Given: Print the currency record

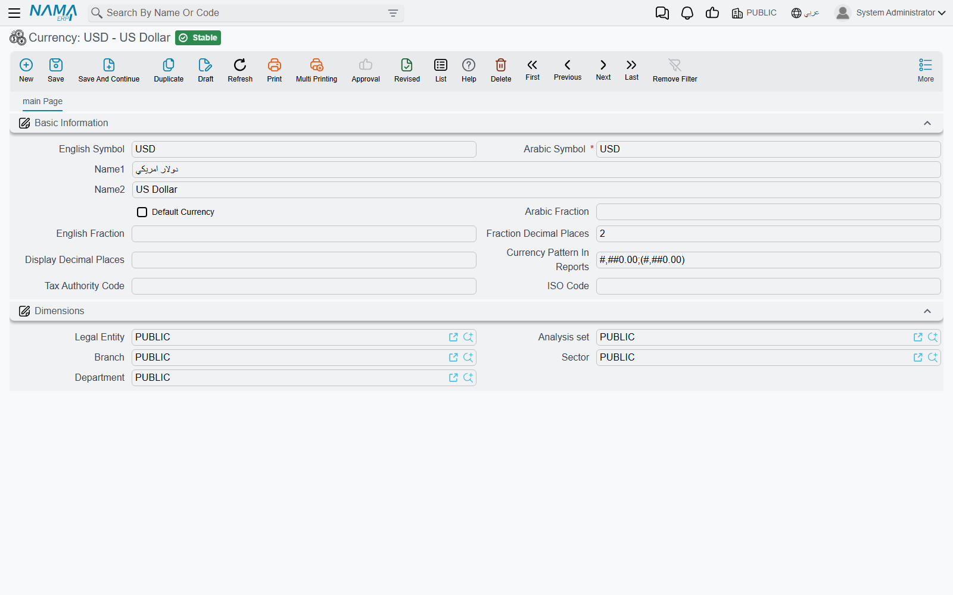Looking at the screenshot, I should click(x=275, y=70).
